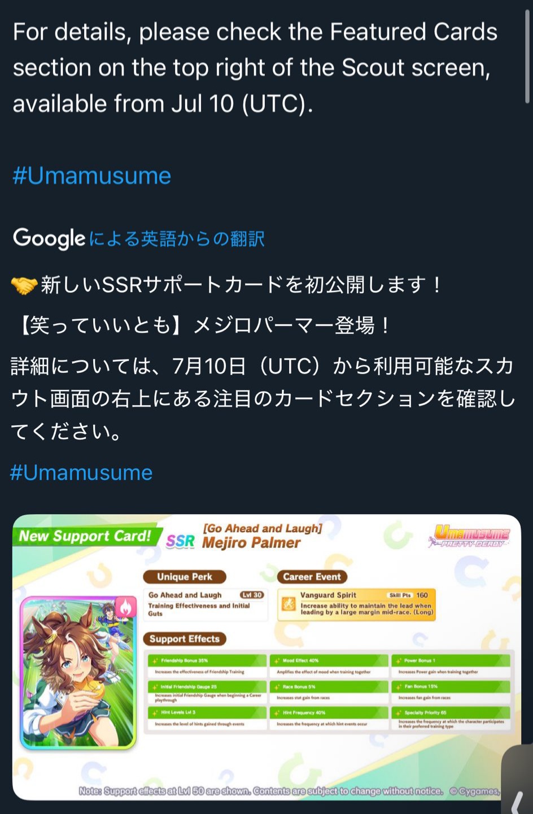Click the SSR rarity label
Screen dimensions: 533x814
(180, 541)
